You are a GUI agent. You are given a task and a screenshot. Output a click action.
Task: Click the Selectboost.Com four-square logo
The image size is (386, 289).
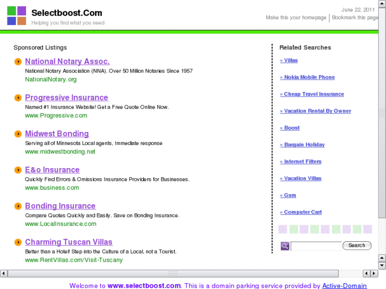[16, 16]
